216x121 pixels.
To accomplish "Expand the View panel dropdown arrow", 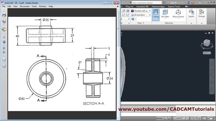I will pyautogui.click(x=143, y=23).
